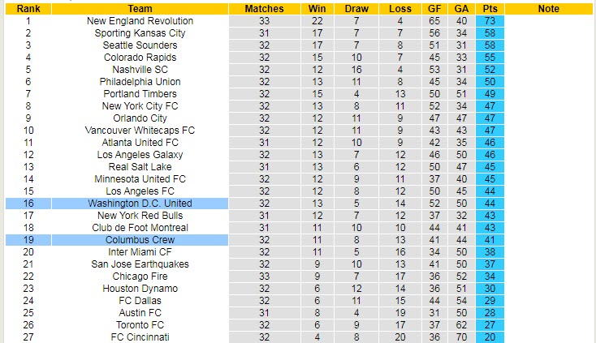
Task: Click the New England Revolution team name
Action: 140,21
